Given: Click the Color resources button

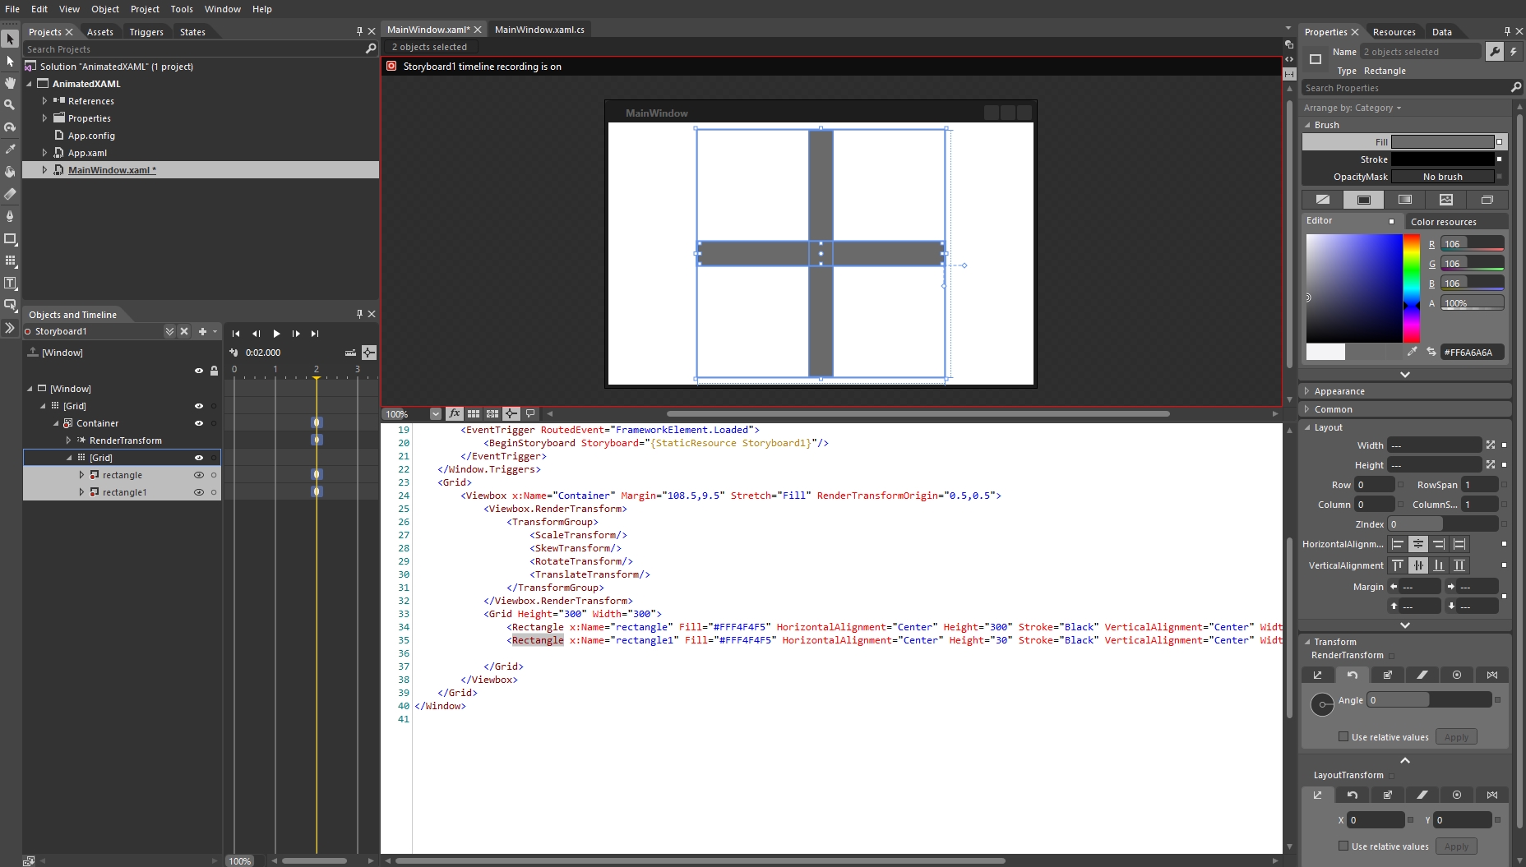Looking at the screenshot, I should click(x=1443, y=222).
